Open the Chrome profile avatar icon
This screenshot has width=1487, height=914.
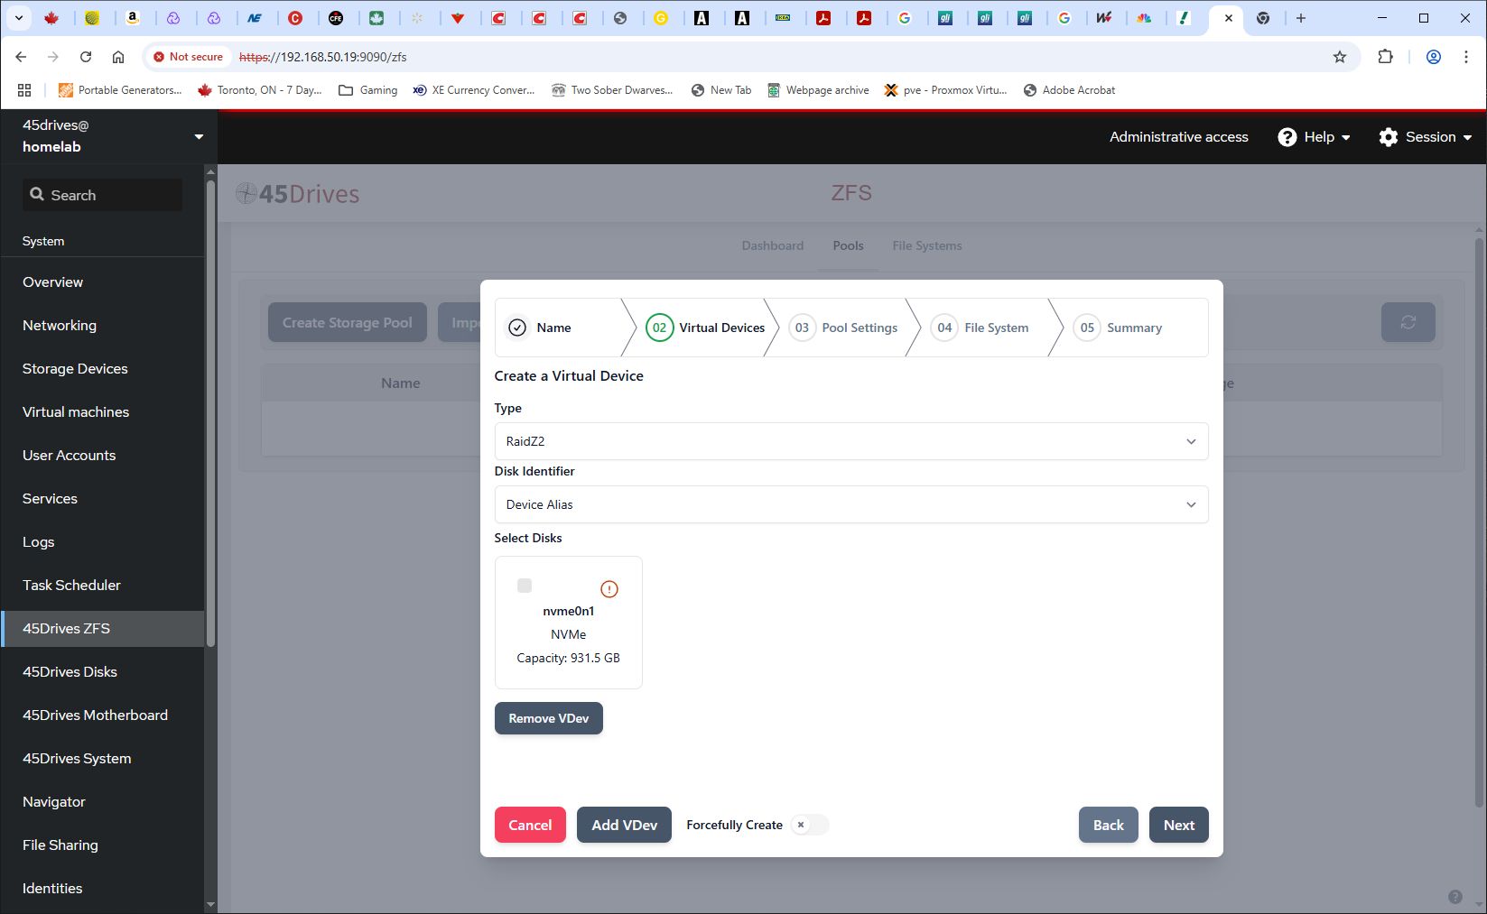[1433, 57]
